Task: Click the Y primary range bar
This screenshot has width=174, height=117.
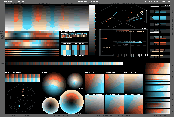Action: tap(158, 77)
